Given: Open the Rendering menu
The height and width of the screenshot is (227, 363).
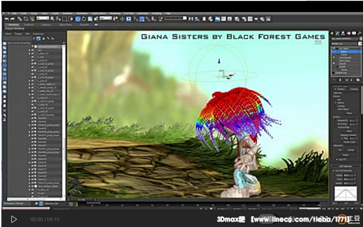Looking at the screenshot, I should point(115,14).
